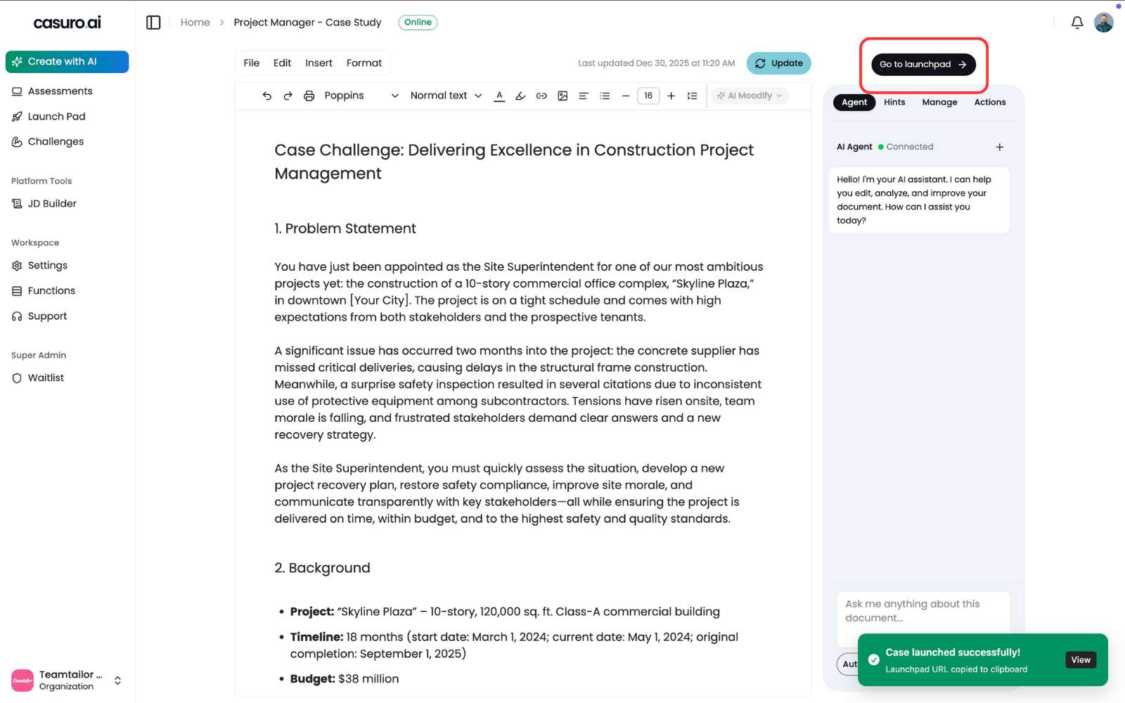Toggle bulleted list
1125x703 pixels.
605,96
